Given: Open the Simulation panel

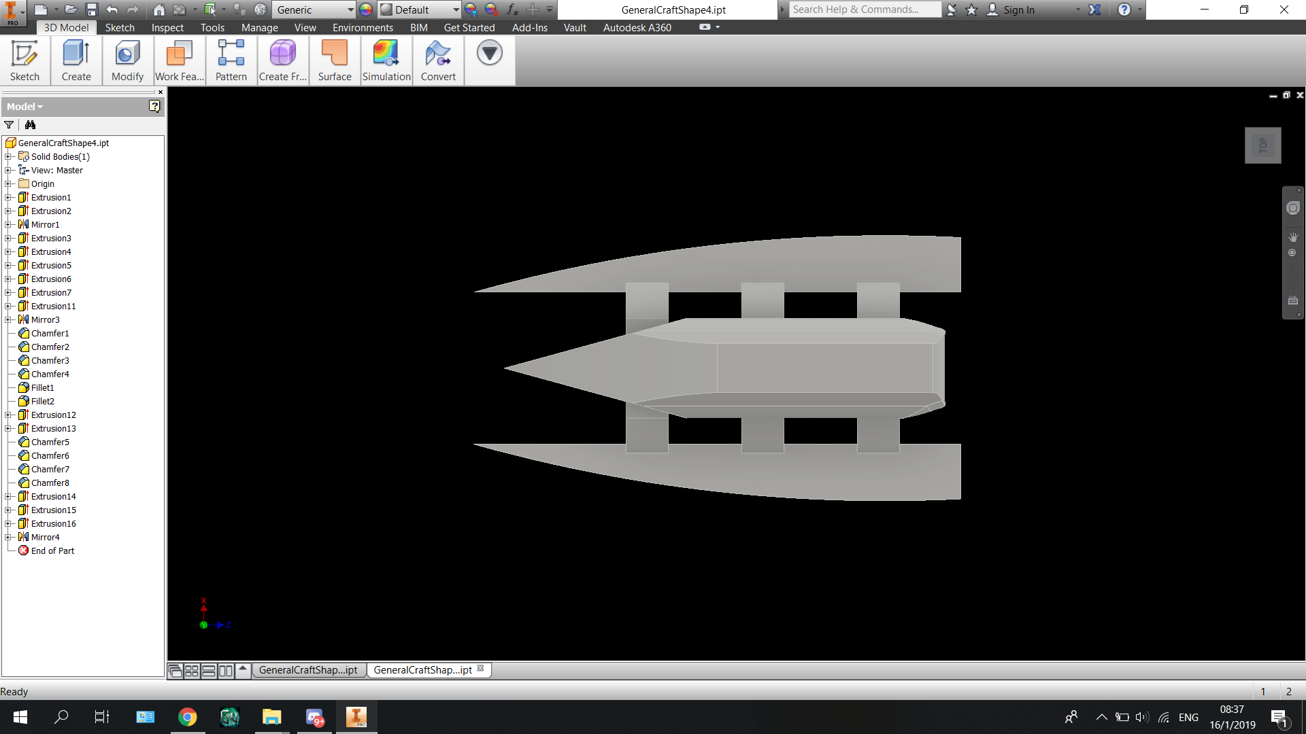Looking at the screenshot, I should 386,60.
